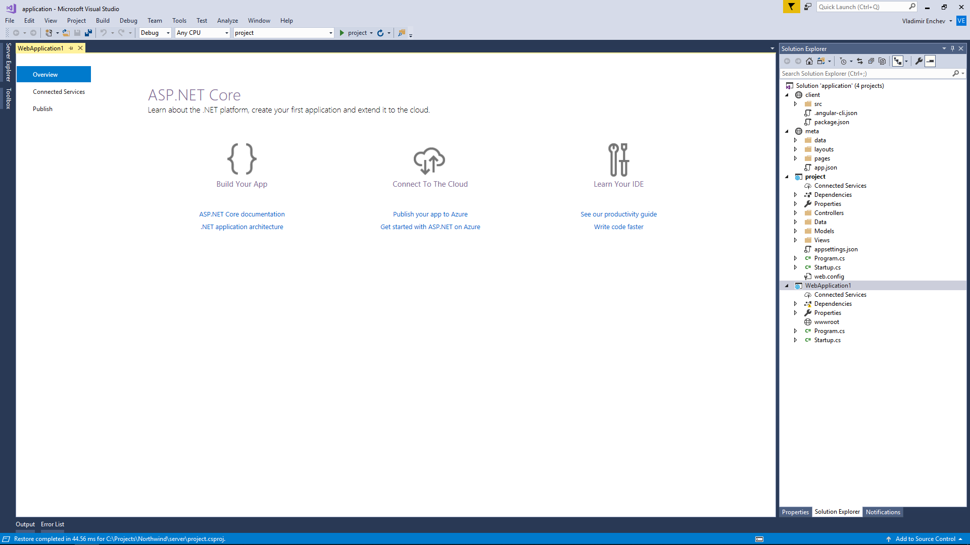Open Get started with ASP.NET on Azure
The width and height of the screenshot is (970, 545).
click(x=430, y=227)
